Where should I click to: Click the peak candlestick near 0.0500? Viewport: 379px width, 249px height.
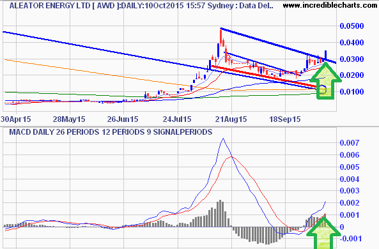[x=221, y=37]
